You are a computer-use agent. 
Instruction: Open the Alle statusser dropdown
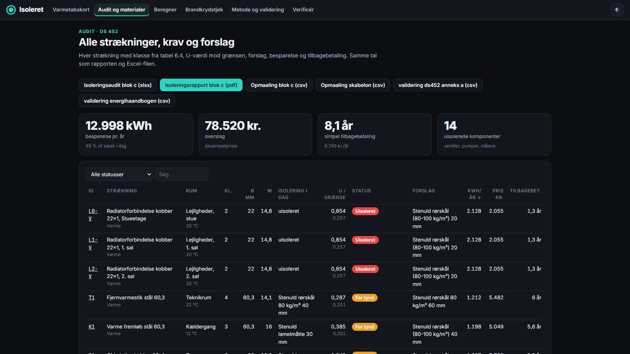(x=119, y=174)
